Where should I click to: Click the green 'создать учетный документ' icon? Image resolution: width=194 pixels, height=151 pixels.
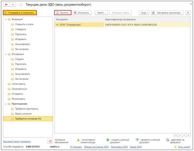coord(108,140)
